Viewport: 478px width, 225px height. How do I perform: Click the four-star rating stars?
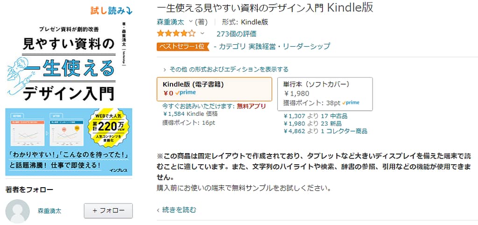point(176,34)
